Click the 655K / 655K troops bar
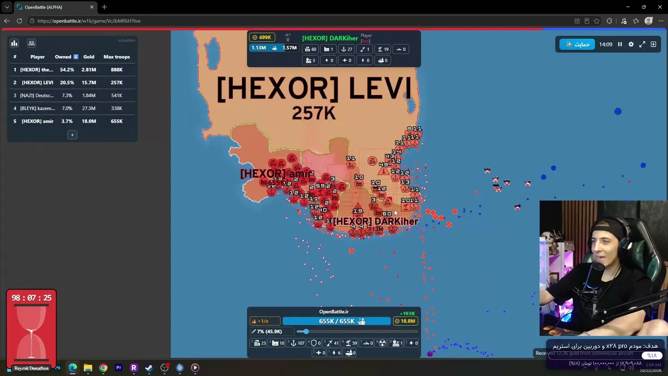 point(337,321)
